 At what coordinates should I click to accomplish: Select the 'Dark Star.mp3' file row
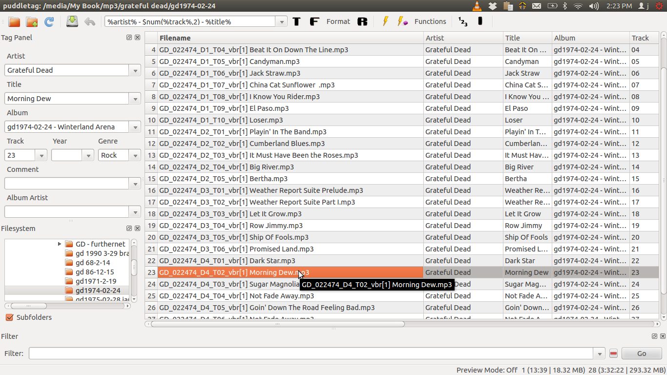[x=291, y=261]
